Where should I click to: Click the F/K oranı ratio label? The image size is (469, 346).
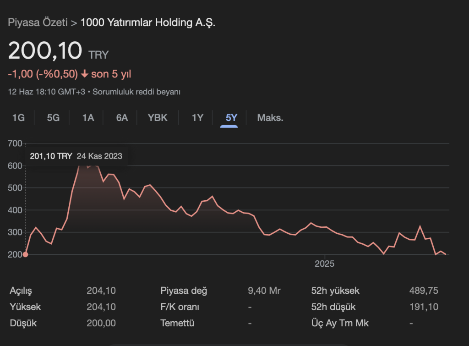pos(180,307)
